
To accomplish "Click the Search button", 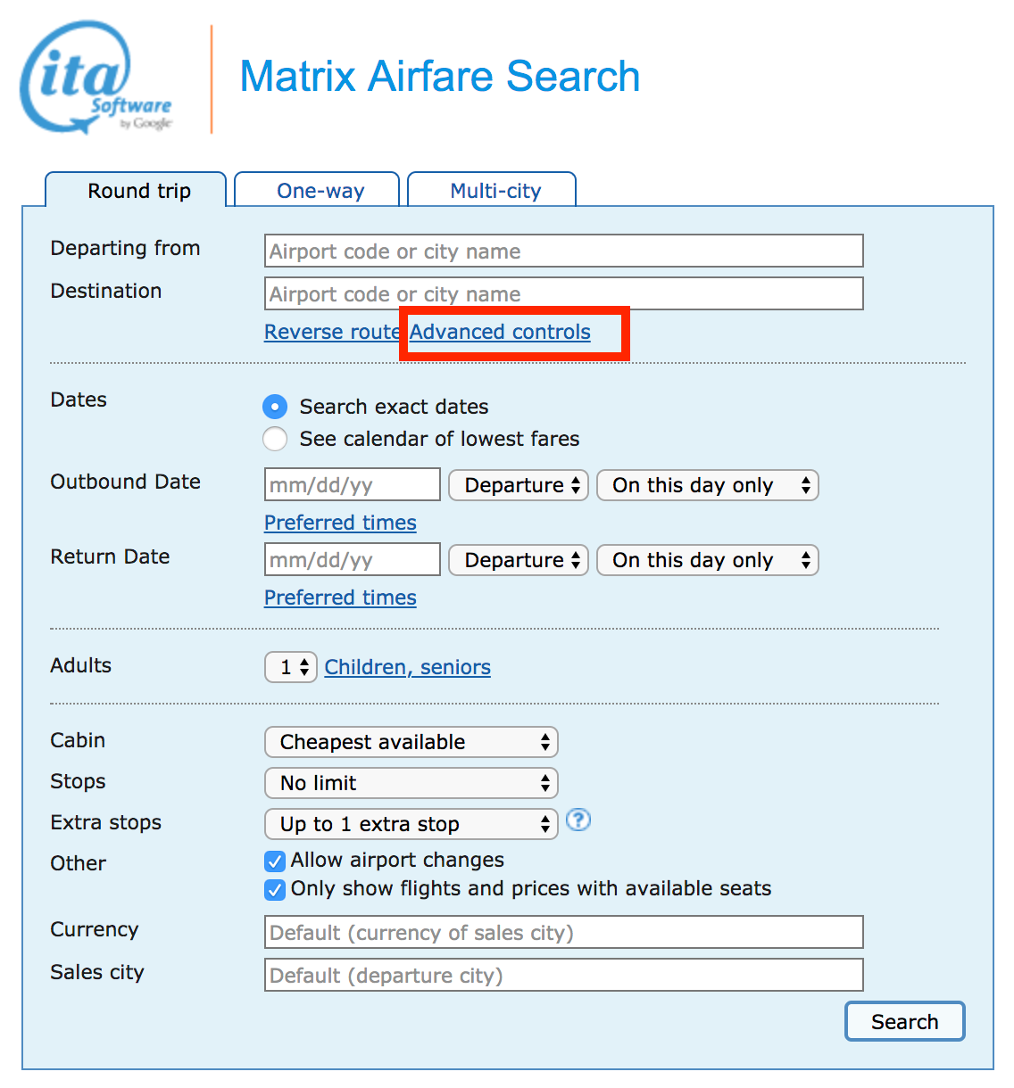I will tap(905, 1021).
